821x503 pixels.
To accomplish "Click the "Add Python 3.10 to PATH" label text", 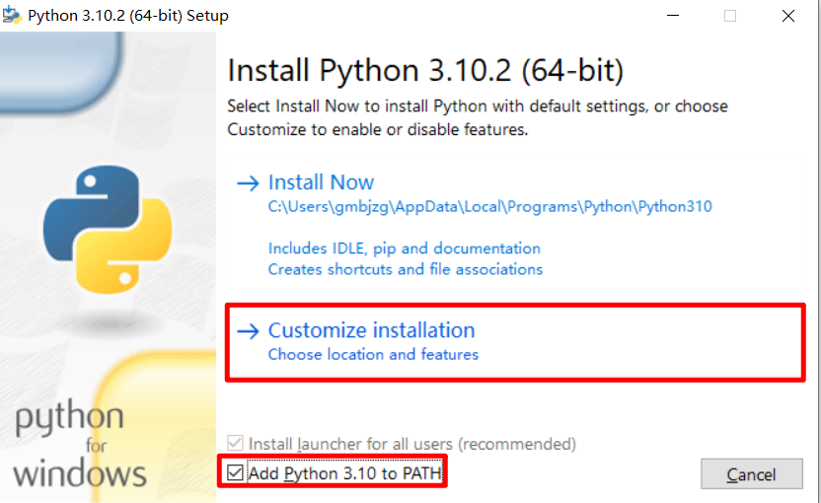I will 345,473.
